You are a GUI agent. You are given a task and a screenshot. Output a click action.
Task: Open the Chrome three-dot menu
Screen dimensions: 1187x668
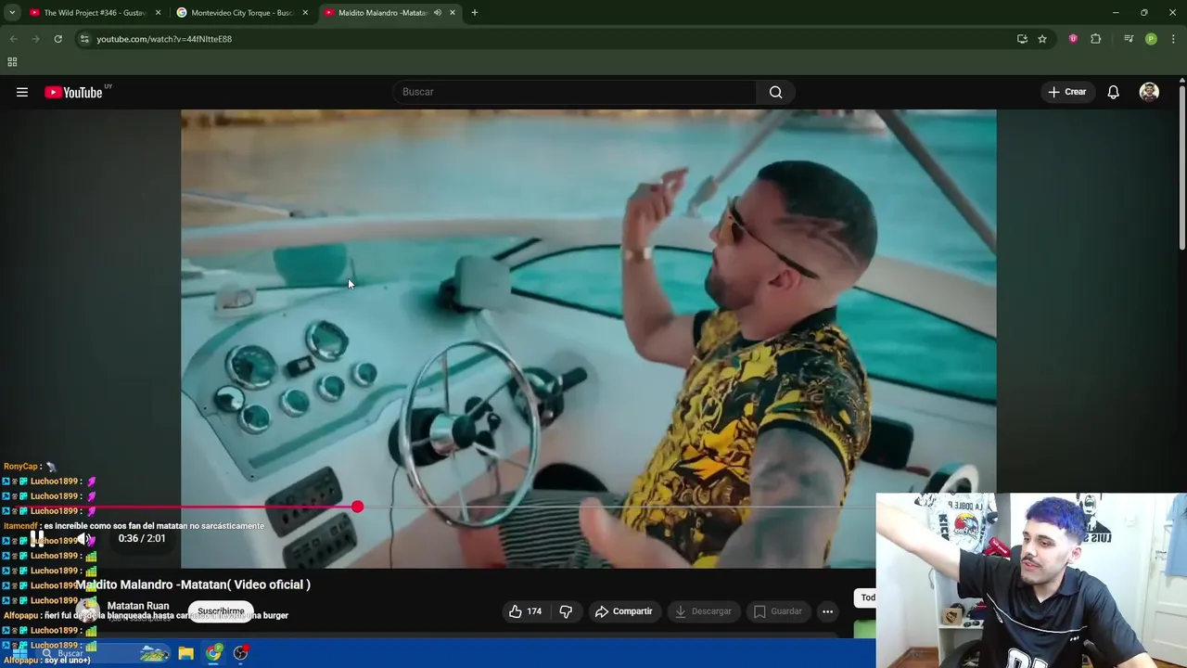(x=1173, y=39)
